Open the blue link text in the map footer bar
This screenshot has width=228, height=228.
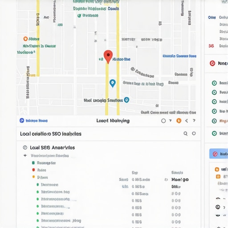coord(37,121)
